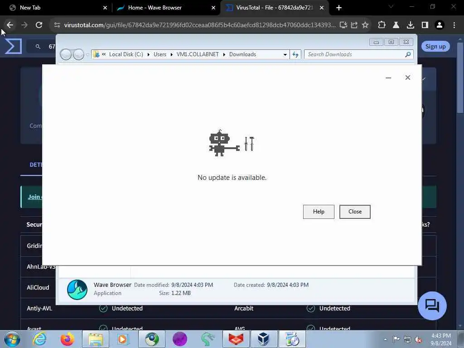Select Local Disk (C:) in breadcrumb
464x348 pixels.
(x=126, y=54)
